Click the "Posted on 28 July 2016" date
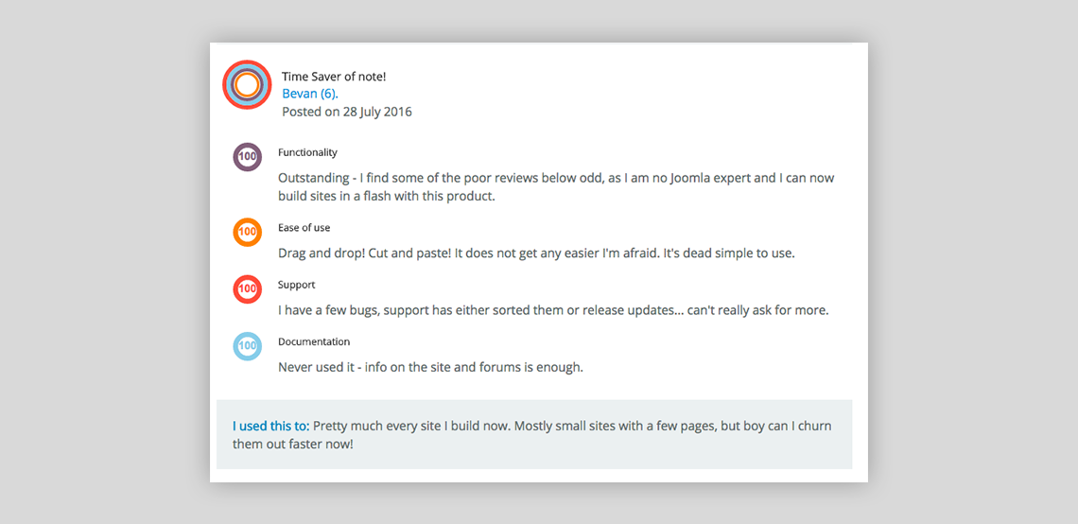Screen dimensions: 1078x524 tap(347, 112)
